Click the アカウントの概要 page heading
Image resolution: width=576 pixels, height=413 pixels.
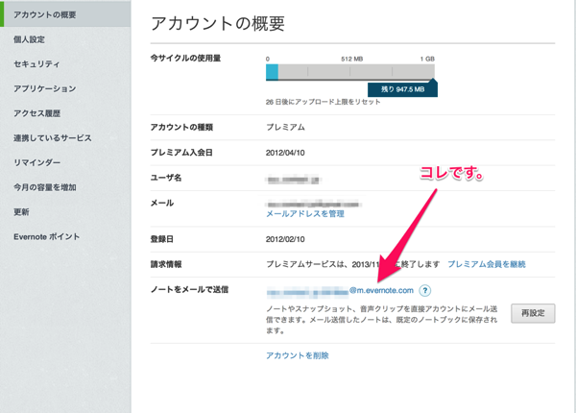218,23
